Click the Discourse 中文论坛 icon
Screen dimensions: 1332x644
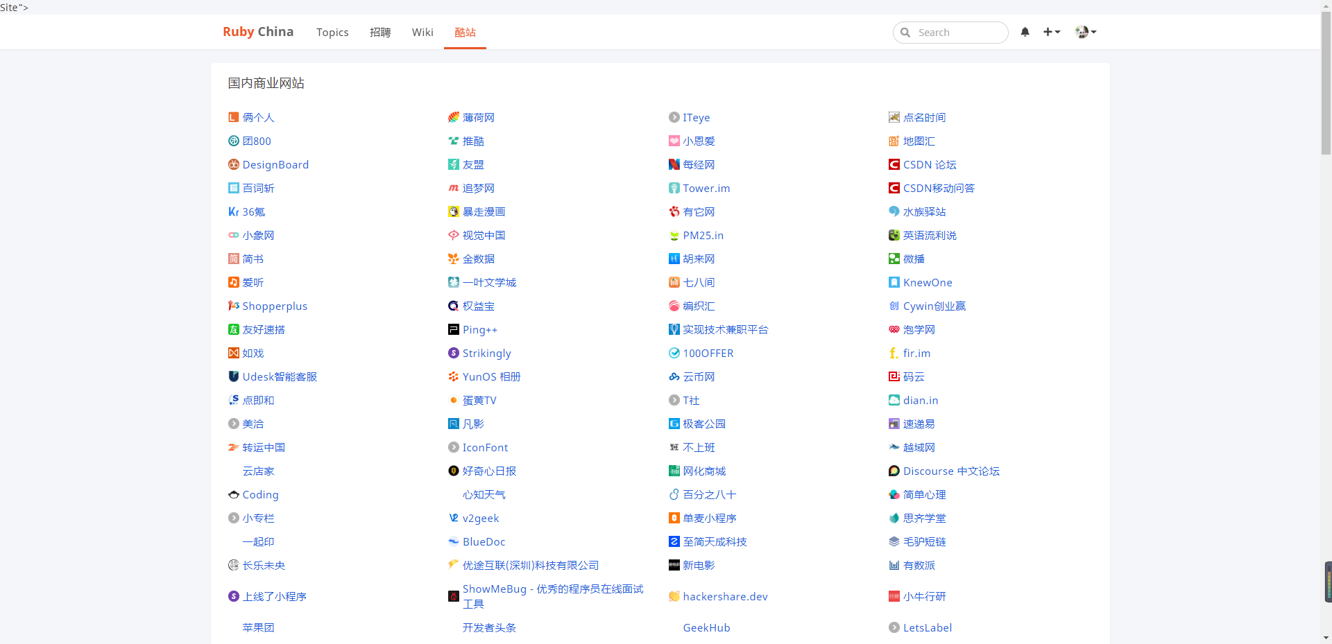894,471
